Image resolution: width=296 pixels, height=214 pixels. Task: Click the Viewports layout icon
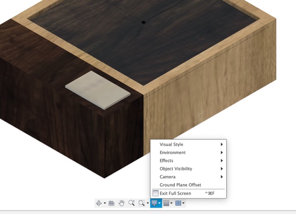tap(178, 203)
